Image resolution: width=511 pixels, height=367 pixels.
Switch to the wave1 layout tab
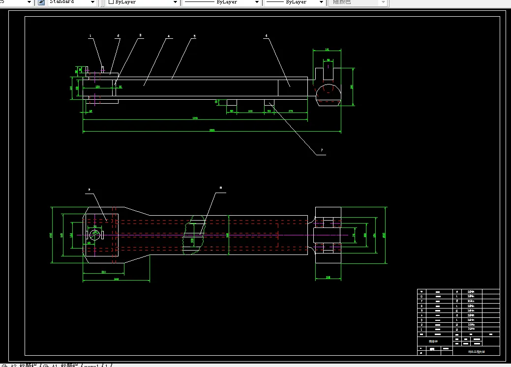click(x=91, y=365)
